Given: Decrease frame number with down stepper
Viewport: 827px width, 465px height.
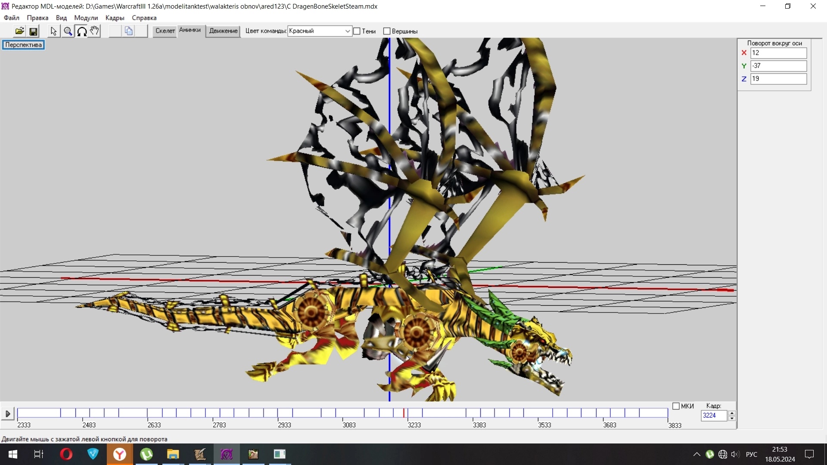Looking at the screenshot, I should tap(731, 418).
